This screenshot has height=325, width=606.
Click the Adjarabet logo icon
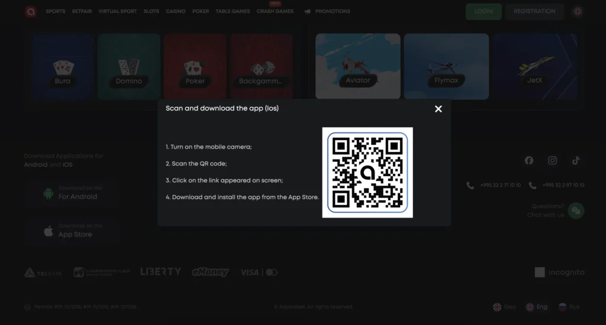point(31,11)
